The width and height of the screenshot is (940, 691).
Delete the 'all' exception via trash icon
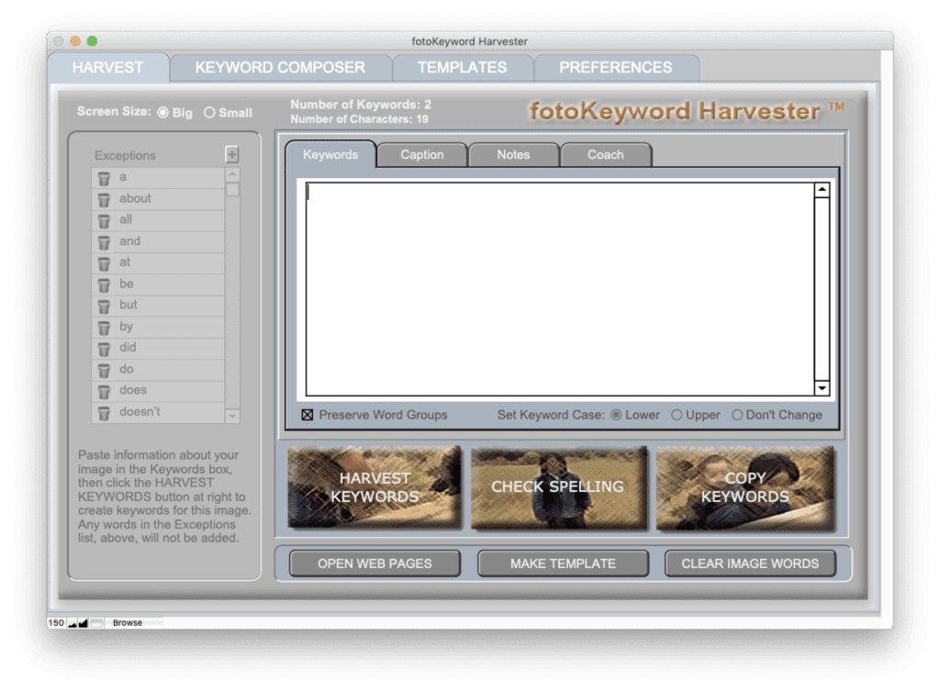pyautogui.click(x=104, y=221)
